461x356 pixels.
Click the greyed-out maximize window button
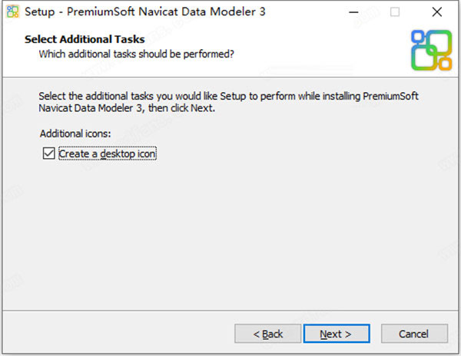coord(395,12)
